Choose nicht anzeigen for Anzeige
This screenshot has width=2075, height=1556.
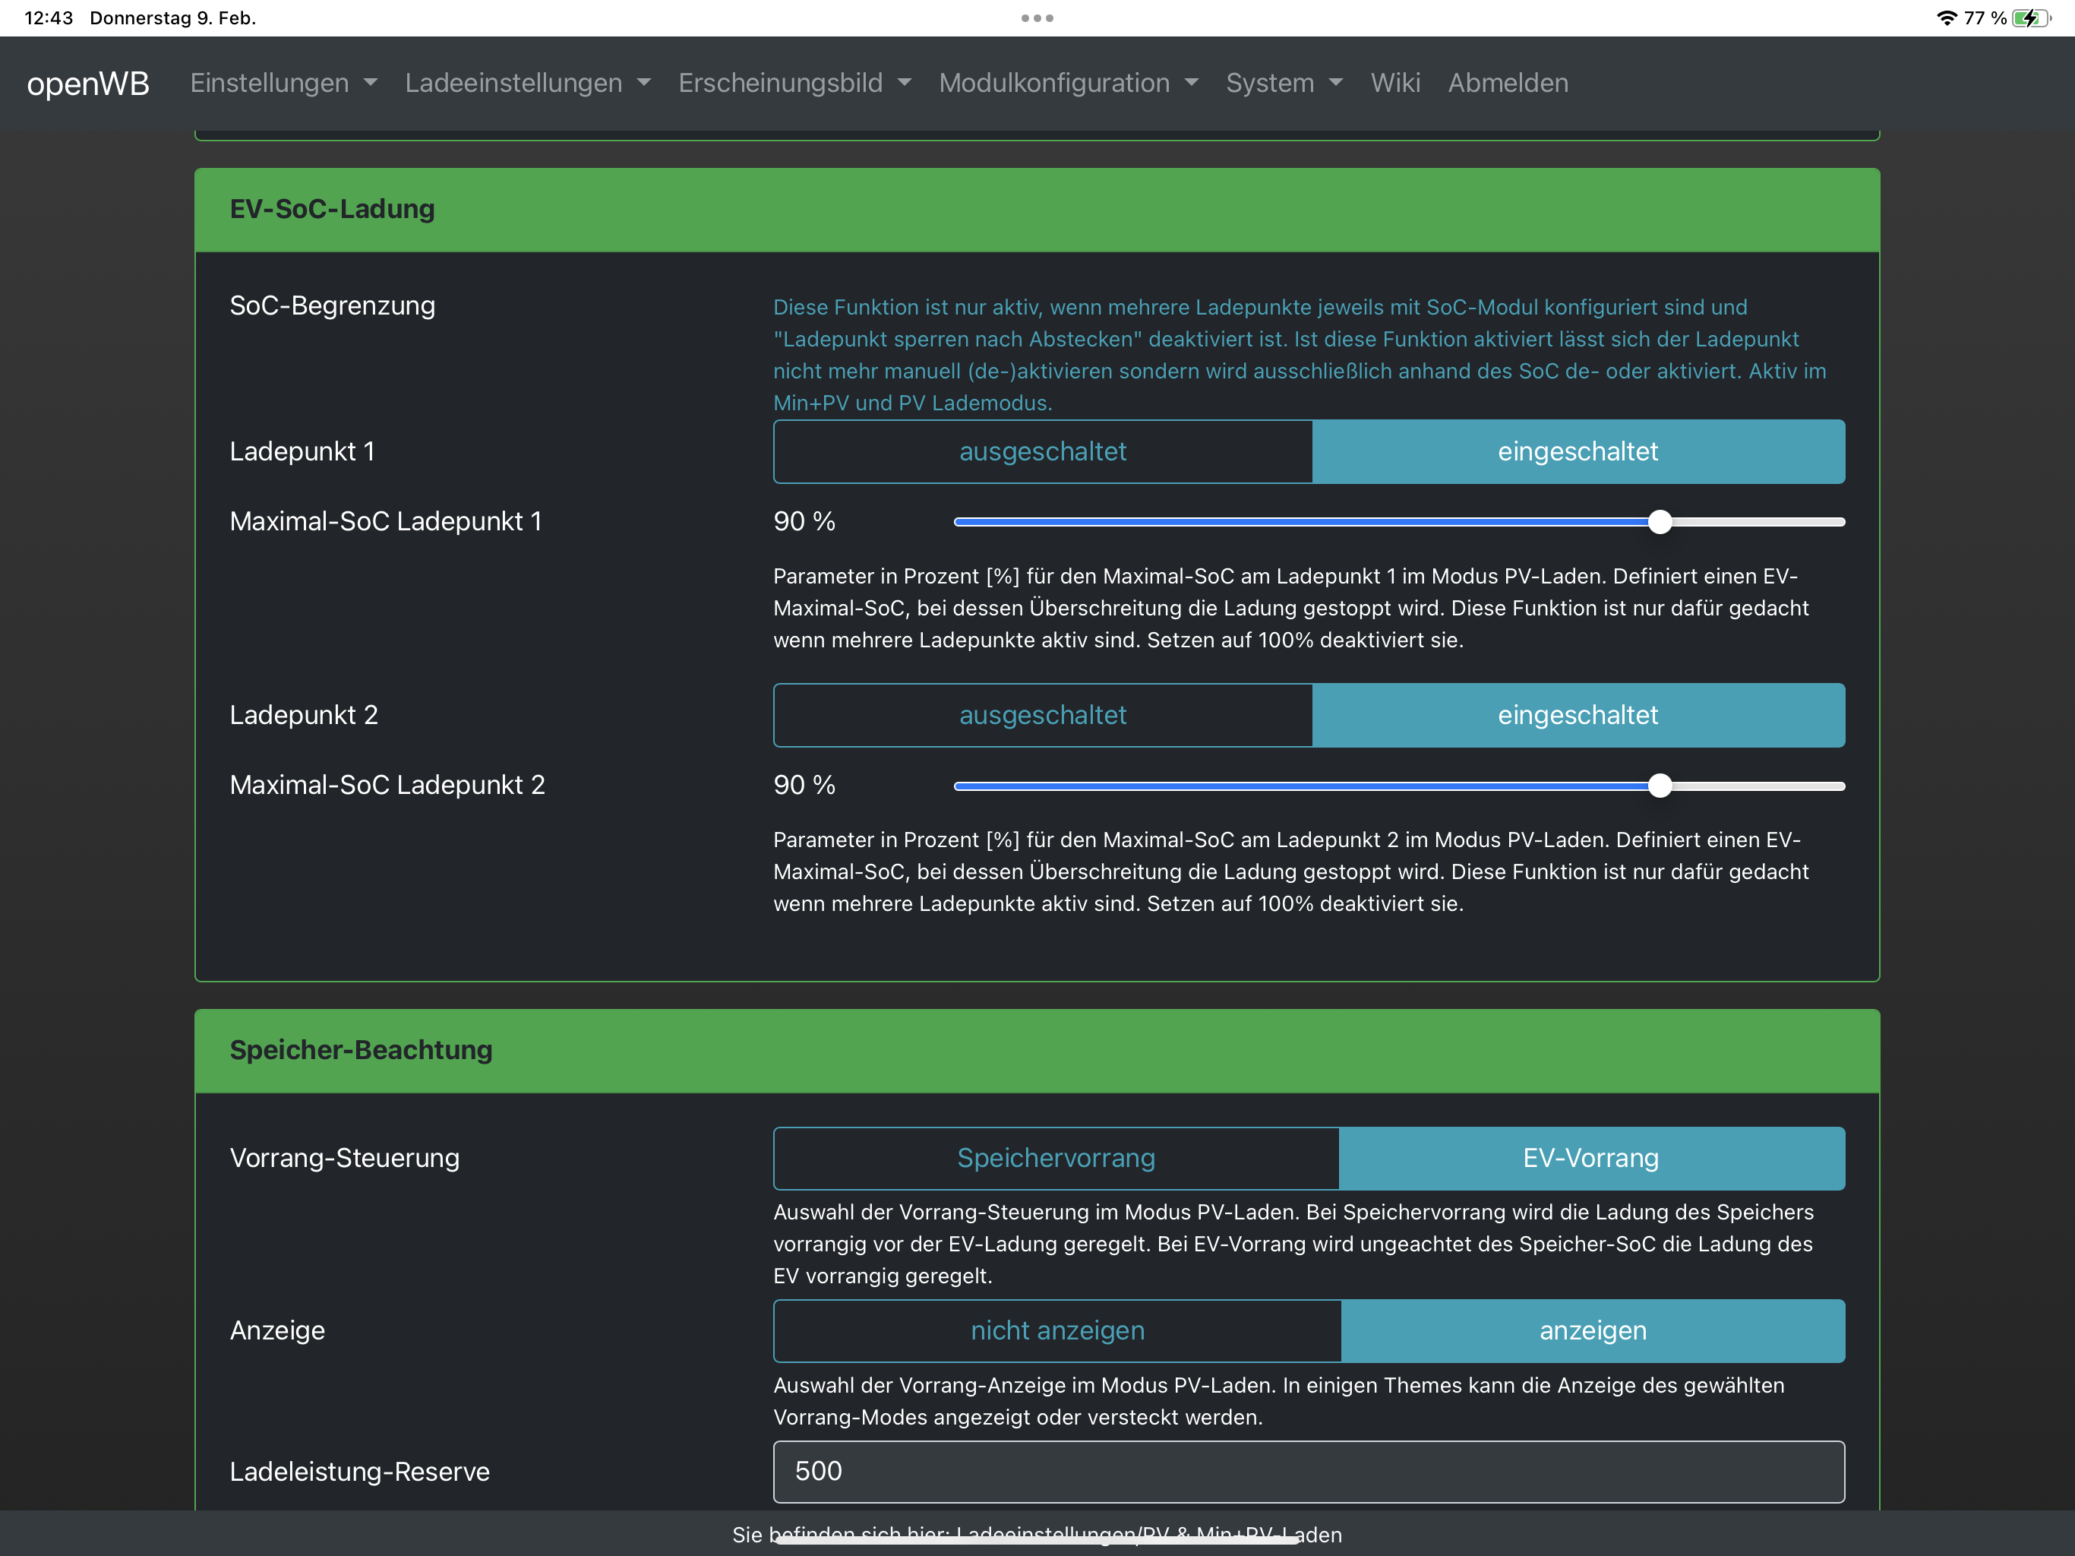tap(1057, 1331)
